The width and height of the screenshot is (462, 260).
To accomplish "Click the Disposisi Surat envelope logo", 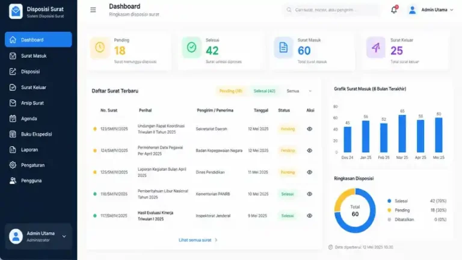I will [16, 11].
